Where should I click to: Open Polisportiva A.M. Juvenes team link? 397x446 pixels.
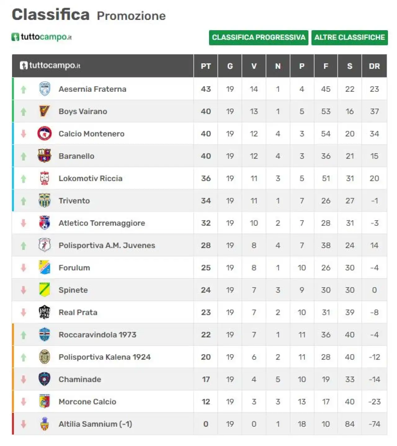[x=107, y=246]
